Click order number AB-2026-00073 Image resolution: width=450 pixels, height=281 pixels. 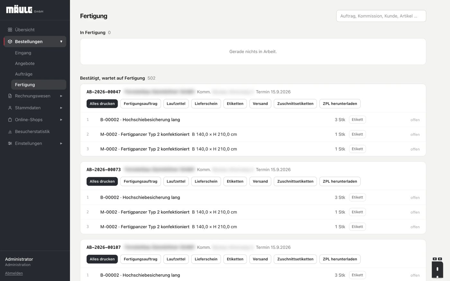pos(104,170)
